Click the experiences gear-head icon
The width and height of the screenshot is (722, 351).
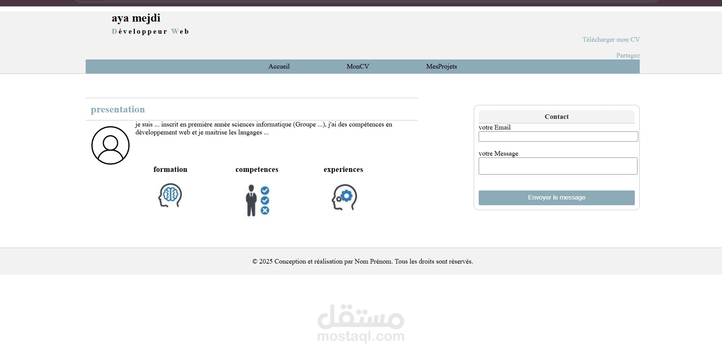[343, 198]
